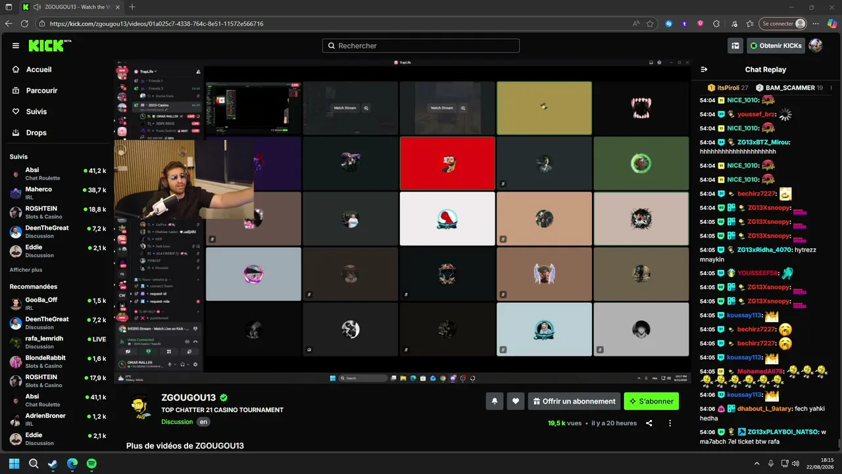Open the pink shield extension icon
Screen dimensions: 842x474
point(700,24)
